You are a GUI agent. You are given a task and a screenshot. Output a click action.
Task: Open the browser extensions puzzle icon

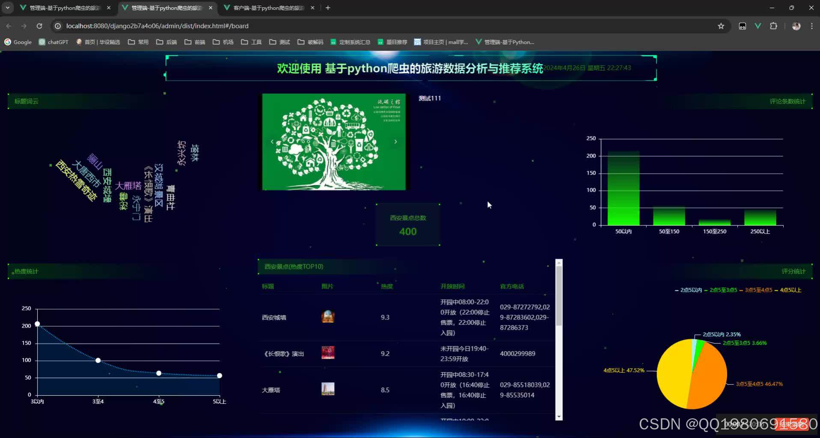774,26
